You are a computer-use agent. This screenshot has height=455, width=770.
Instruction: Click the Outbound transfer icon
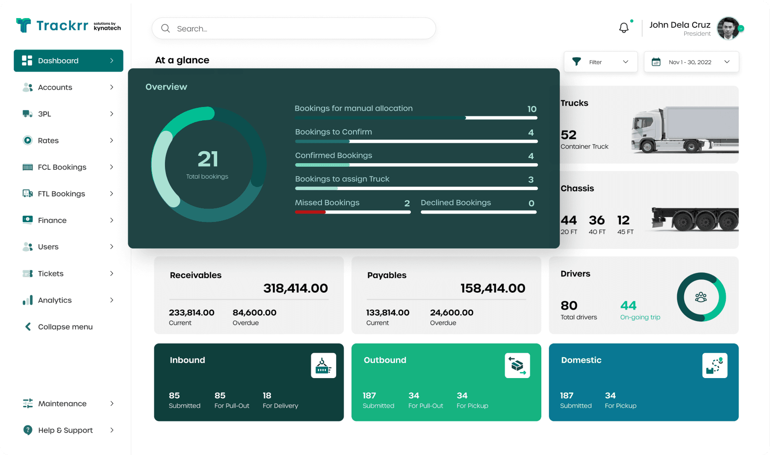click(517, 365)
